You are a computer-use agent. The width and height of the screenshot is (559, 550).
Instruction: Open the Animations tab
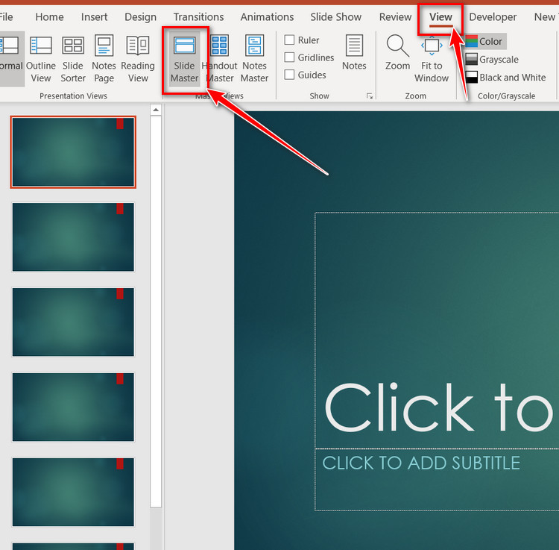pyautogui.click(x=267, y=16)
